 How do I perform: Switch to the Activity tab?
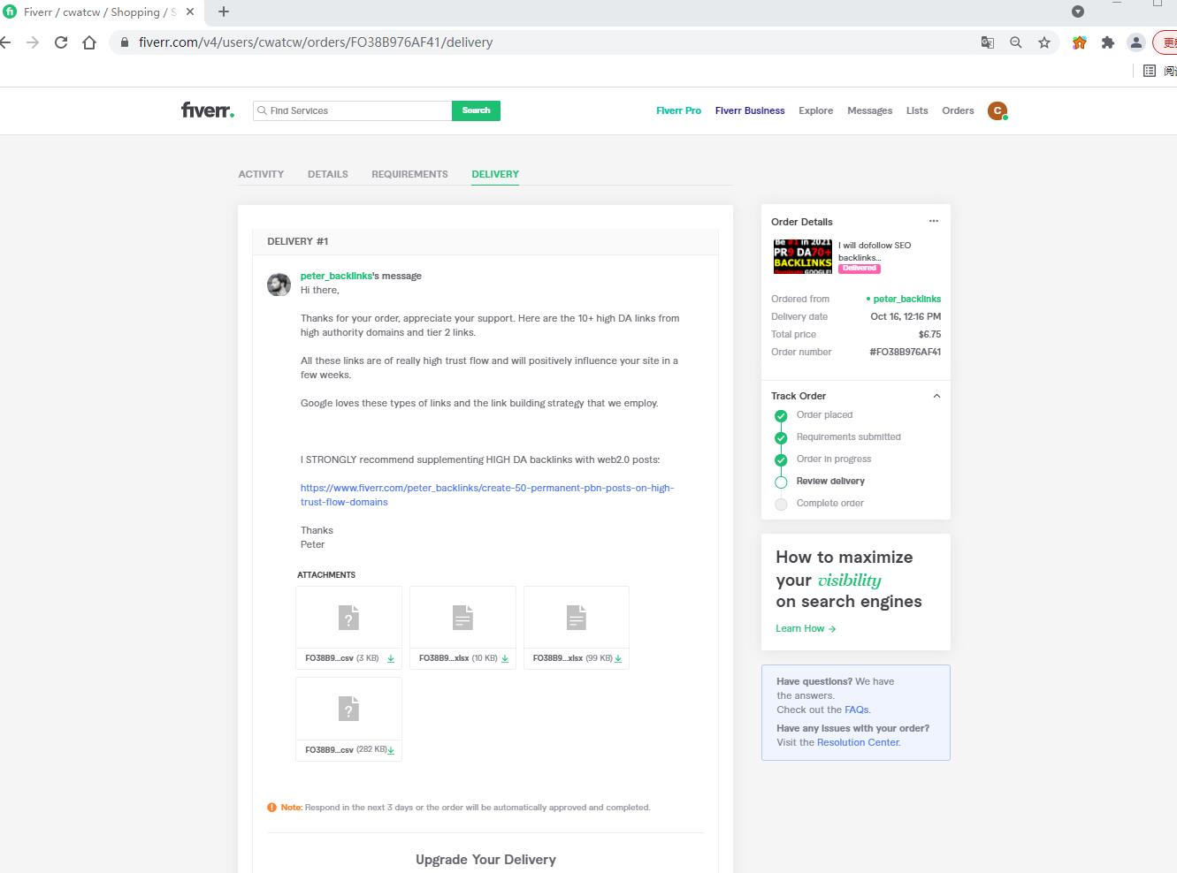tap(261, 174)
